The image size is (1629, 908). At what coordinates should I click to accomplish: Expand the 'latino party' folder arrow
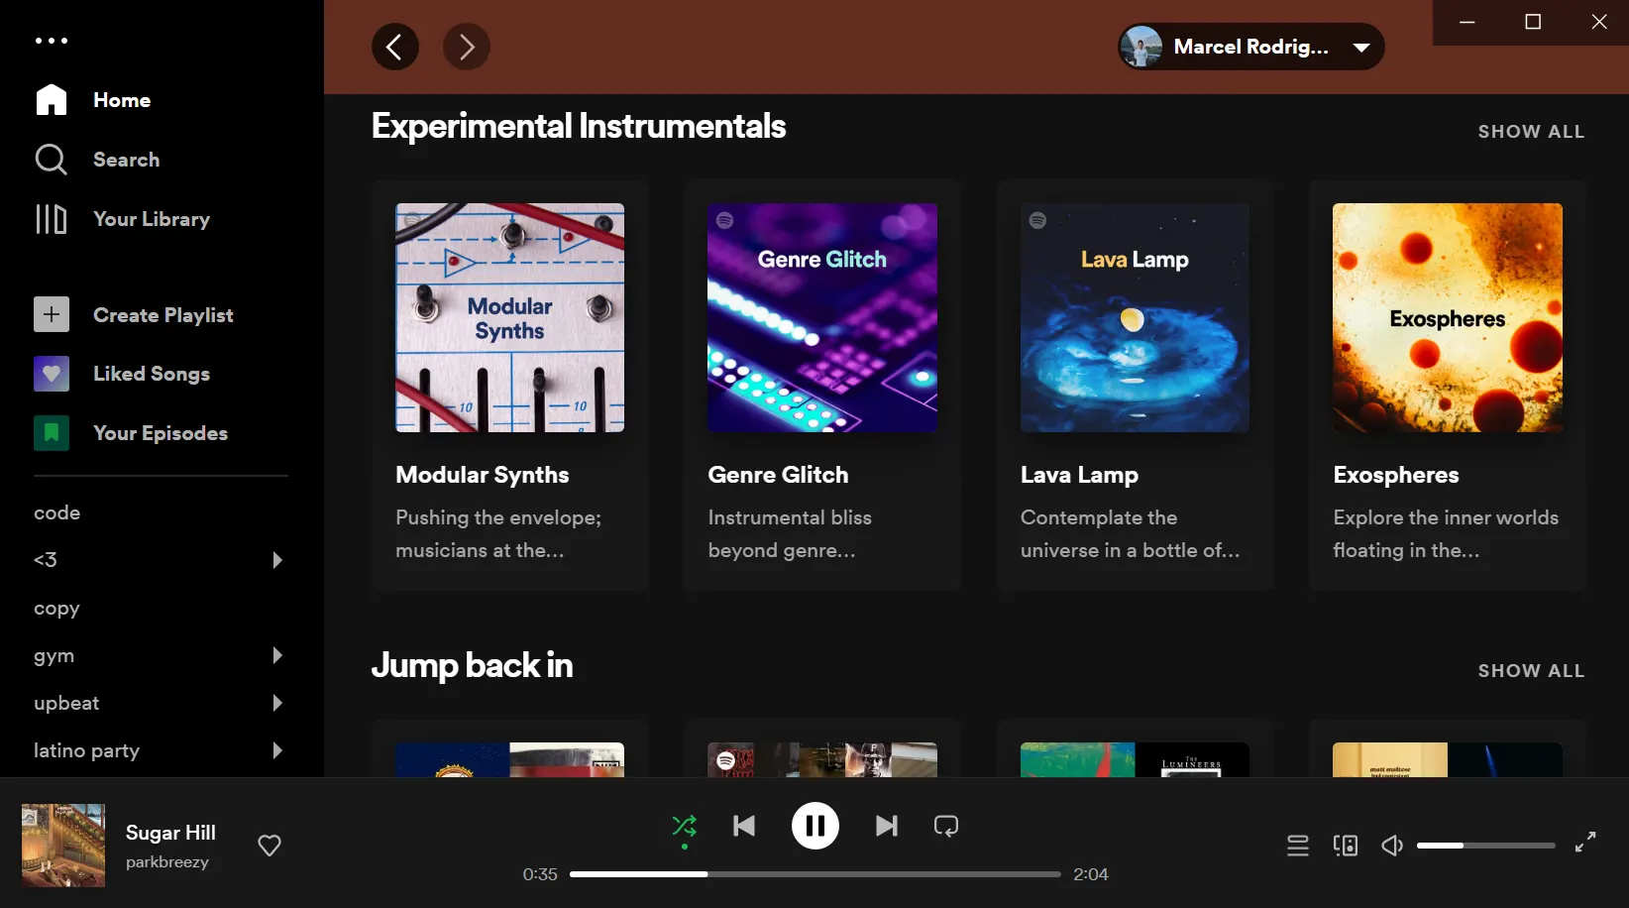coord(277,750)
